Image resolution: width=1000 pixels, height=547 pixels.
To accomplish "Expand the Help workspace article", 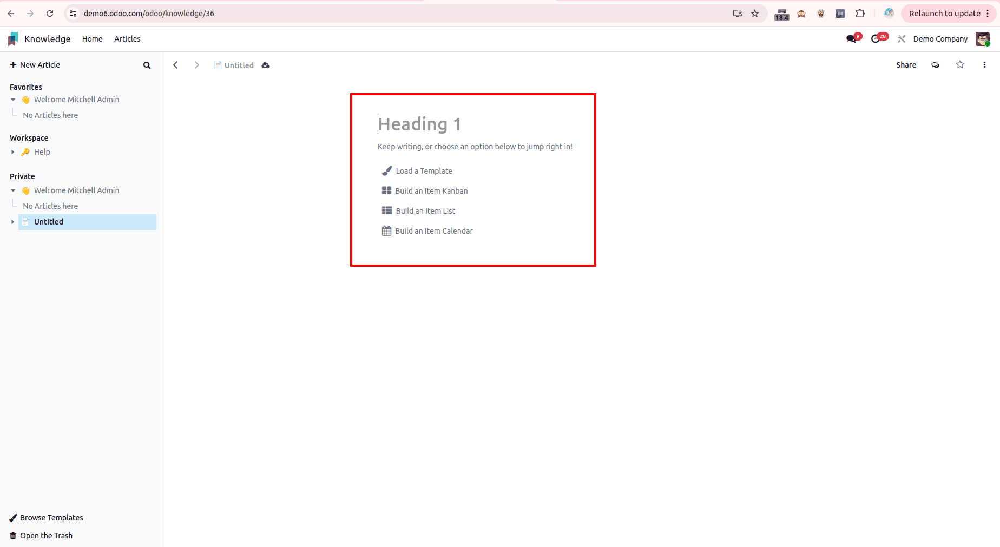I will point(13,152).
